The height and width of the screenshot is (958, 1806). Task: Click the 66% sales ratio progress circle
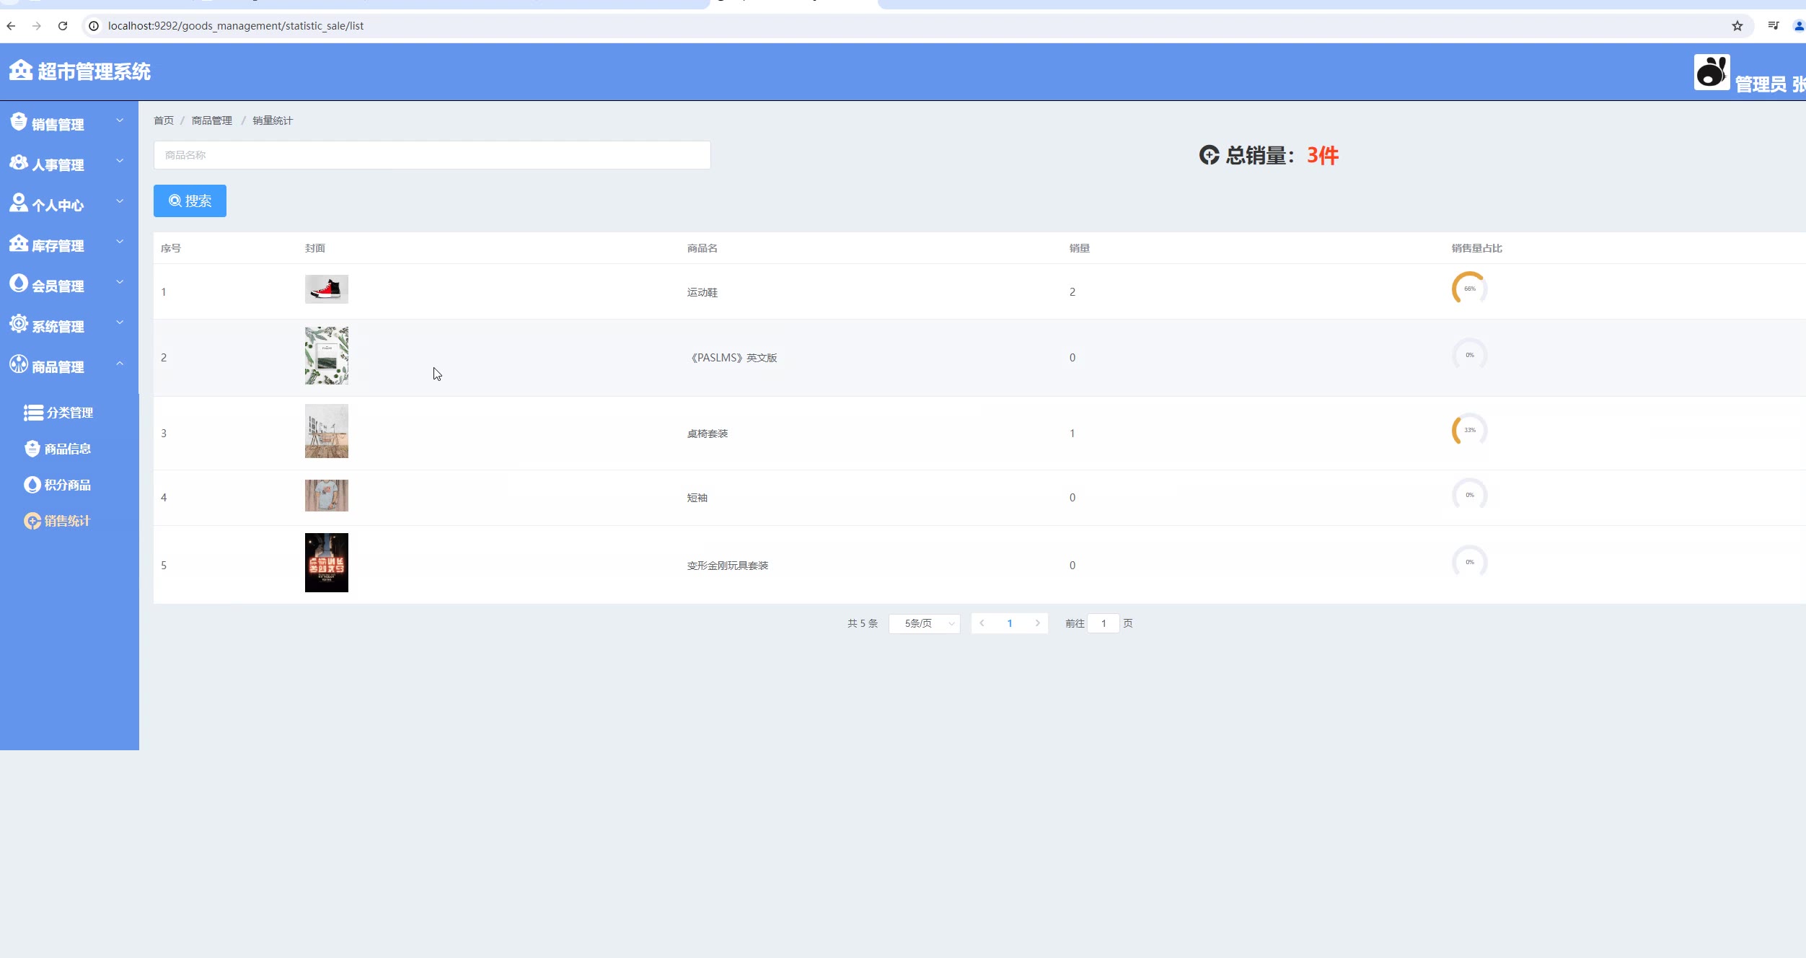1469,289
